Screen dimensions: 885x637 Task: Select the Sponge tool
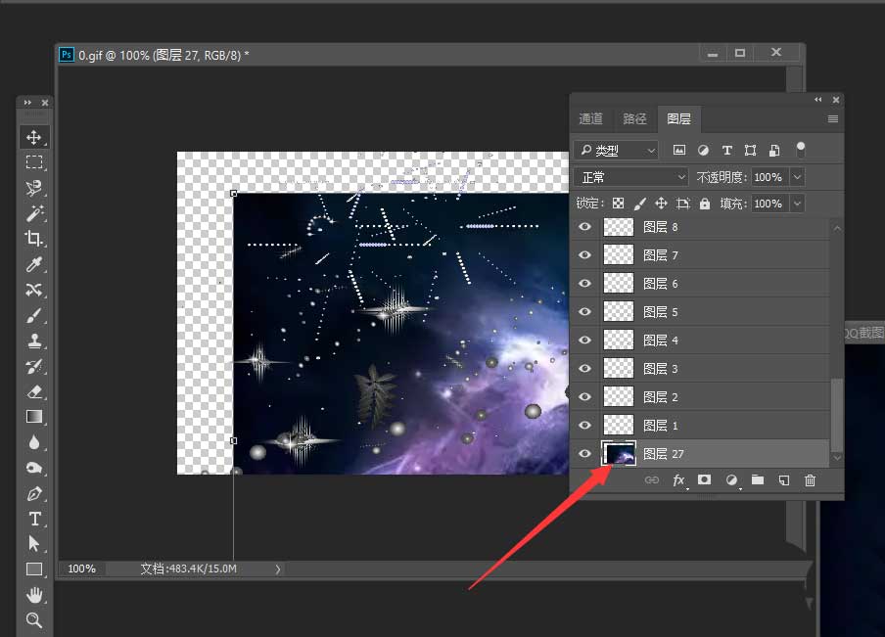34,468
